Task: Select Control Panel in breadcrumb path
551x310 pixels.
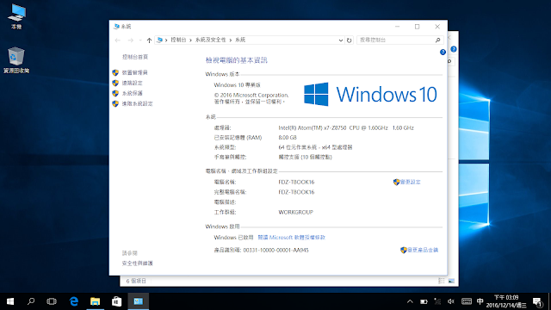Action: (x=178, y=40)
